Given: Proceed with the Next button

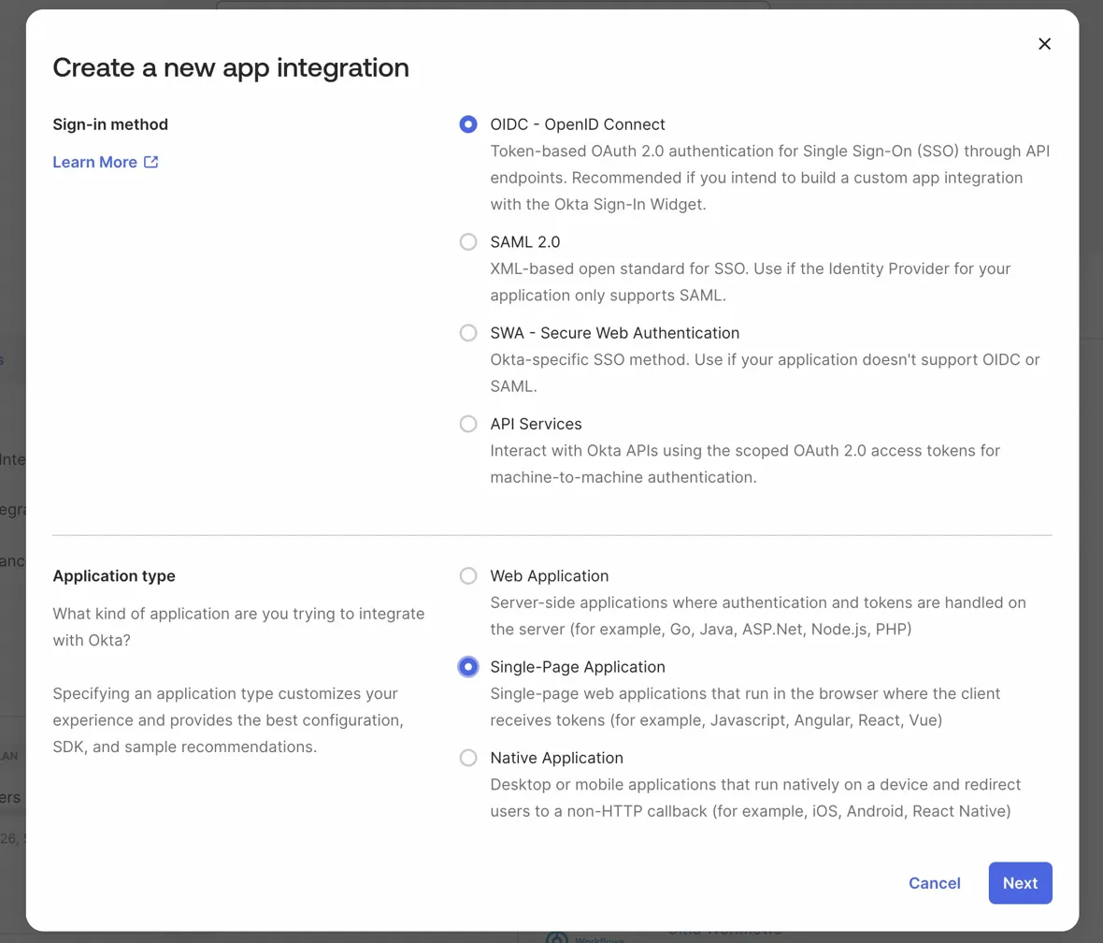Looking at the screenshot, I should [1020, 883].
